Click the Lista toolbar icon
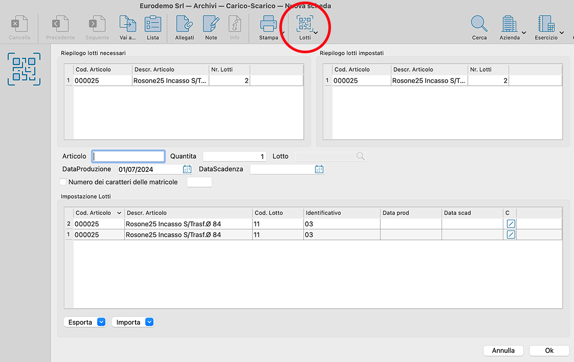This screenshot has height=362, width=574. pyautogui.click(x=152, y=25)
